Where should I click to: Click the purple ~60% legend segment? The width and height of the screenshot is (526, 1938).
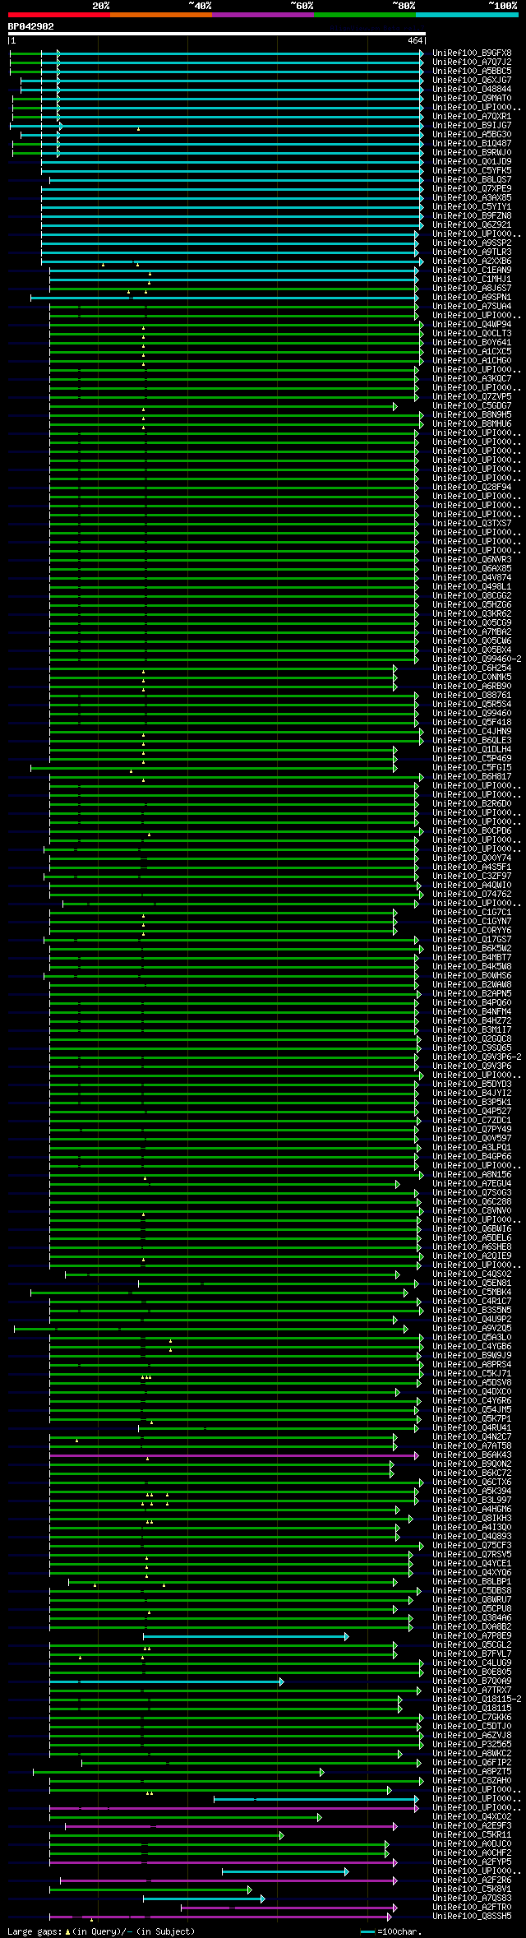coord(262,15)
